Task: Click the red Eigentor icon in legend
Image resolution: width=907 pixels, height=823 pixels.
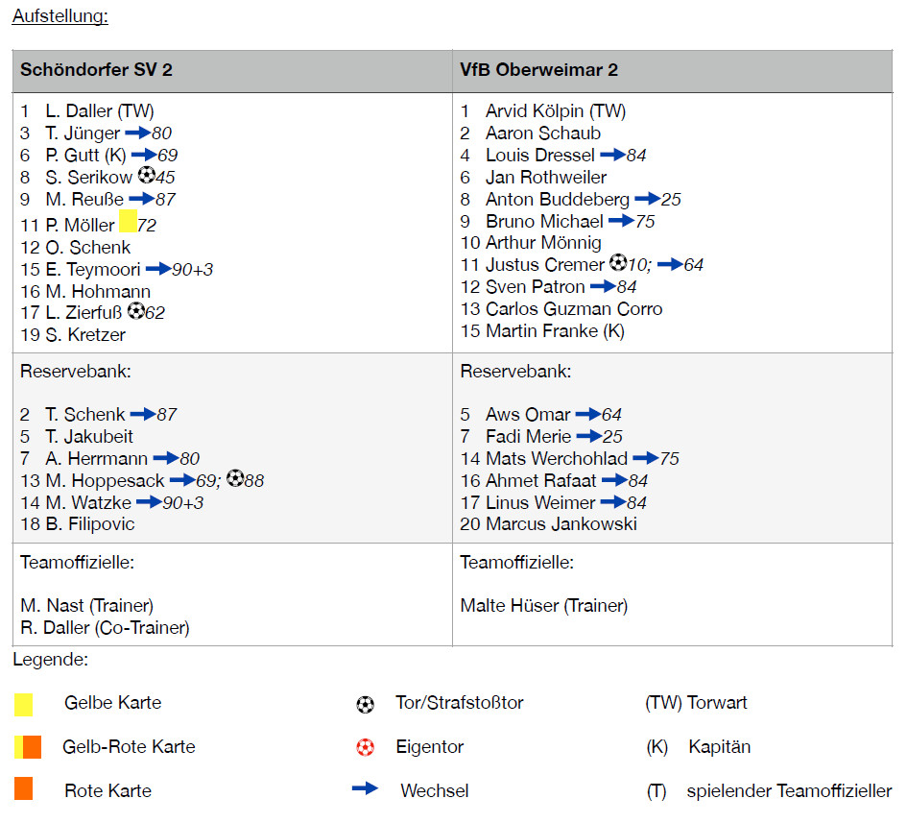Action: tap(365, 747)
